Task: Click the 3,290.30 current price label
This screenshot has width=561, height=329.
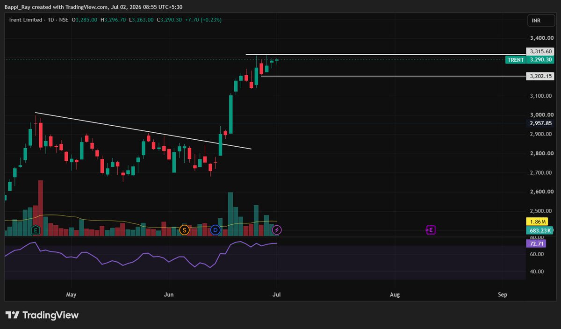Action: click(540, 60)
